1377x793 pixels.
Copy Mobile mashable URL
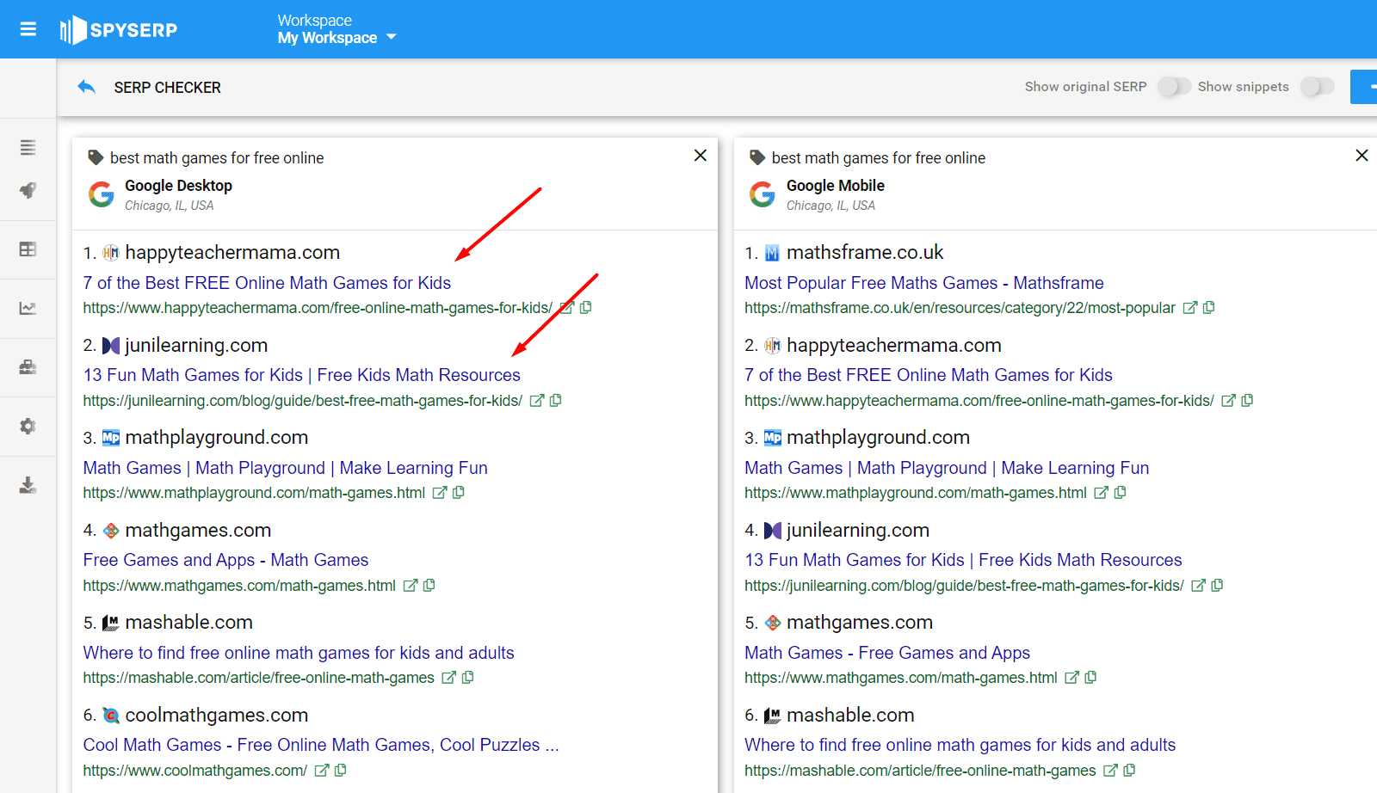[1130, 771]
